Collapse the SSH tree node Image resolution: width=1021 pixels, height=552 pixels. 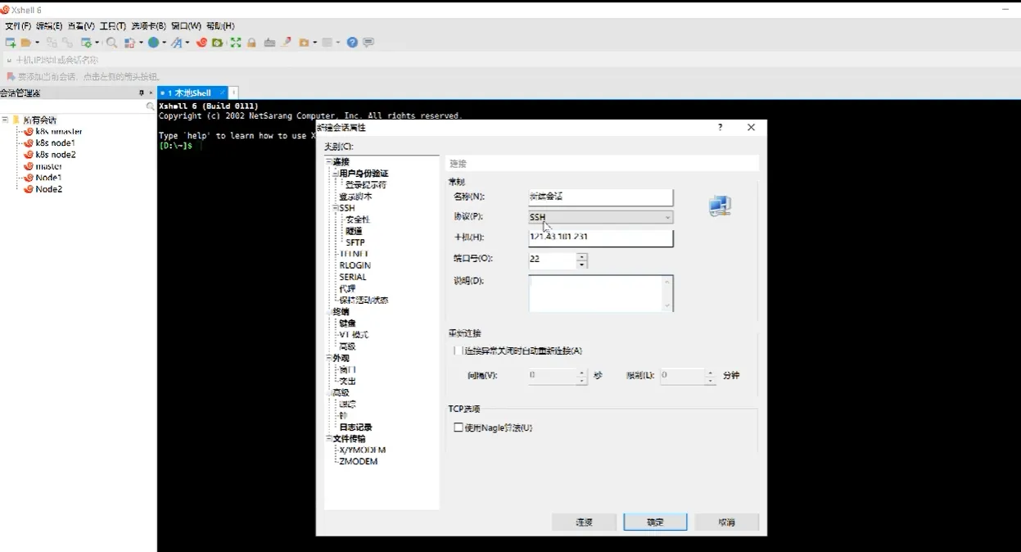335,208
